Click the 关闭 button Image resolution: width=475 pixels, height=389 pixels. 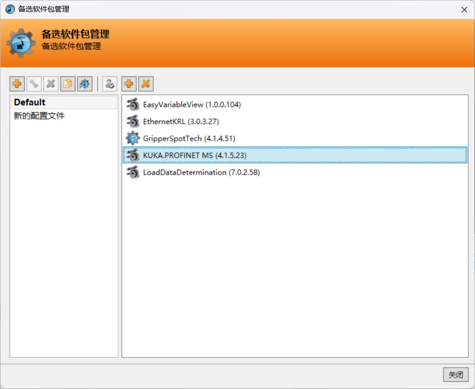(456, 375)
